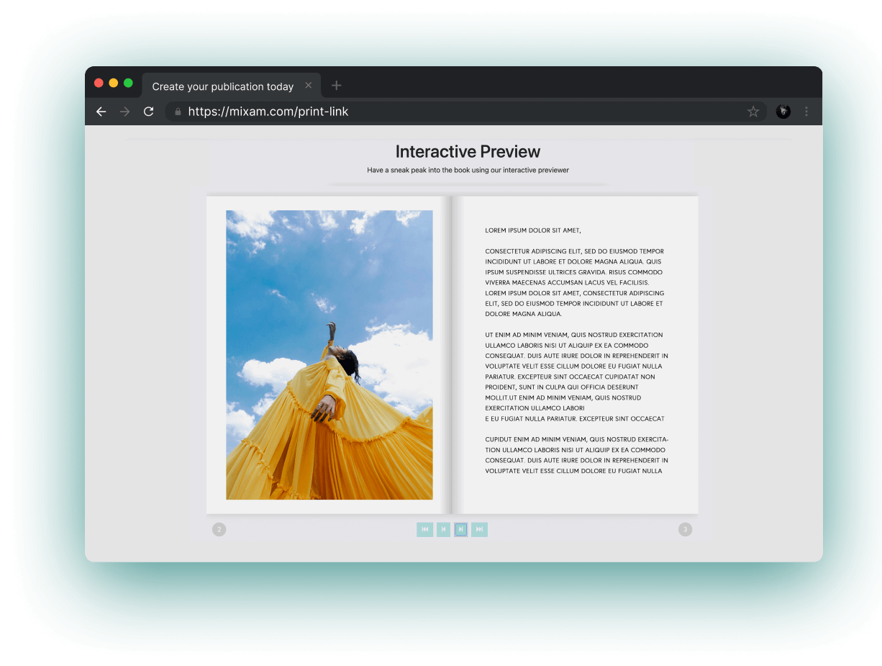Click the page 2 number badge

point(219,530)
